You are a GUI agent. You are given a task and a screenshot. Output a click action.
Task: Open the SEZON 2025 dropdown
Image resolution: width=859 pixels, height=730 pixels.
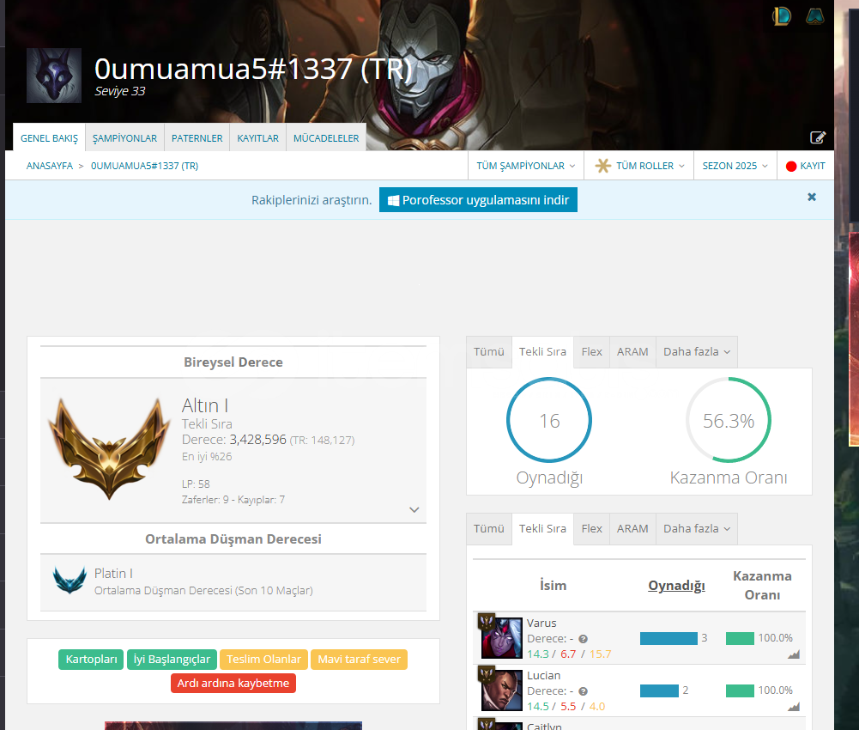[x=735, y=166]
